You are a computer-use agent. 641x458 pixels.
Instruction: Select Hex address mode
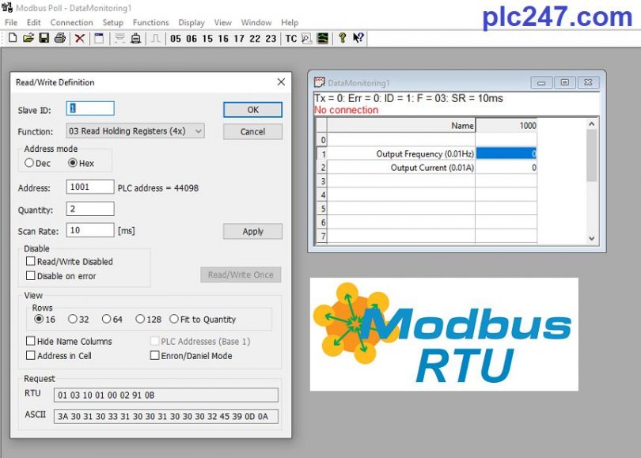[x=72, y=163]
